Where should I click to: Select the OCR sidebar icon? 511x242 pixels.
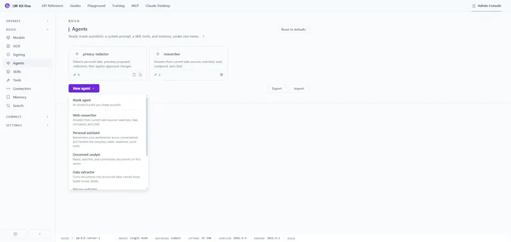(x=8, y=46)
